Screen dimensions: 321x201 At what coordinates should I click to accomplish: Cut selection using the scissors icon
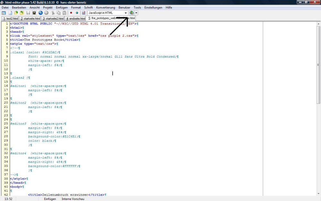click(x=53, y=13)
